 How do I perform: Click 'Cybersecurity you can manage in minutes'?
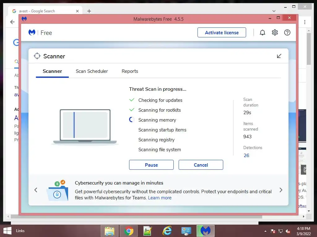[x=119, y=183]
